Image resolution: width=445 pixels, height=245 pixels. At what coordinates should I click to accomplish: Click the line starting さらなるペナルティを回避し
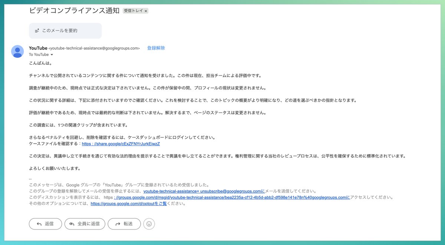click(122, 137)
